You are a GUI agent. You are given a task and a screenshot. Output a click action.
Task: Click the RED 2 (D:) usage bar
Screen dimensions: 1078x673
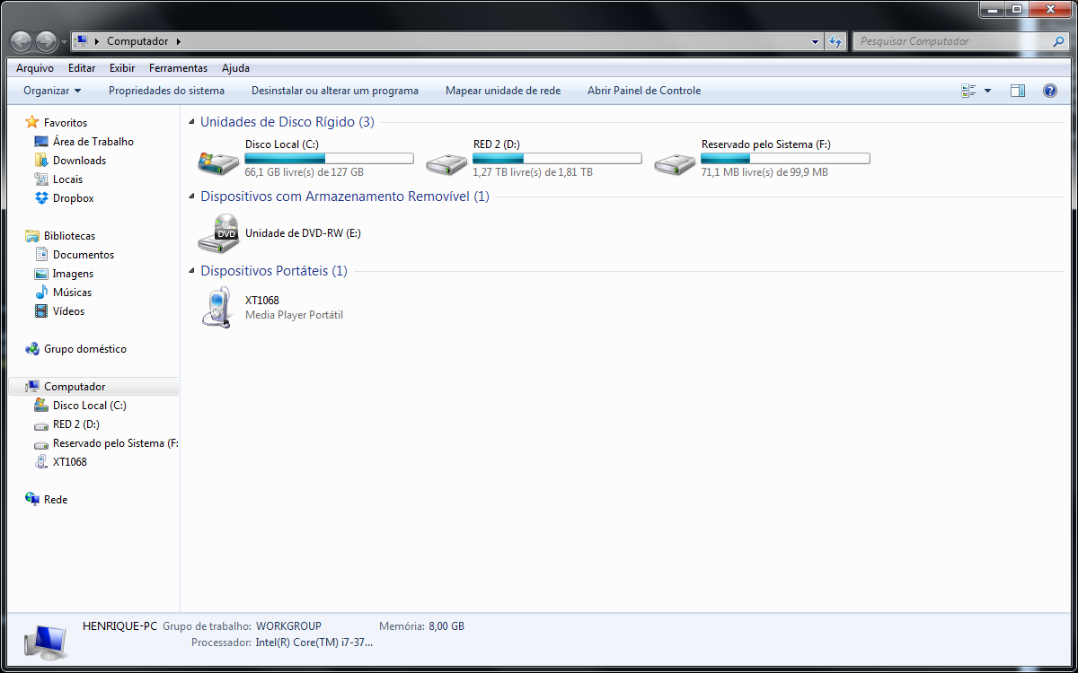[557, 159]
